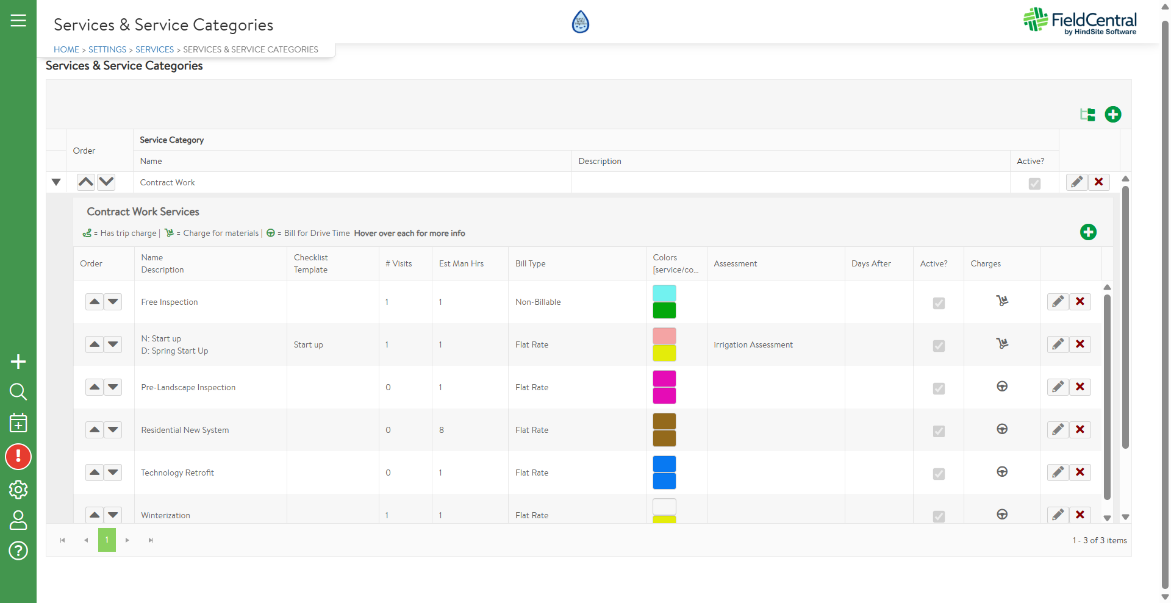
Task: Delete the Technology Retrofit service
Action: pyautogui.click(x=1080, y=473)
